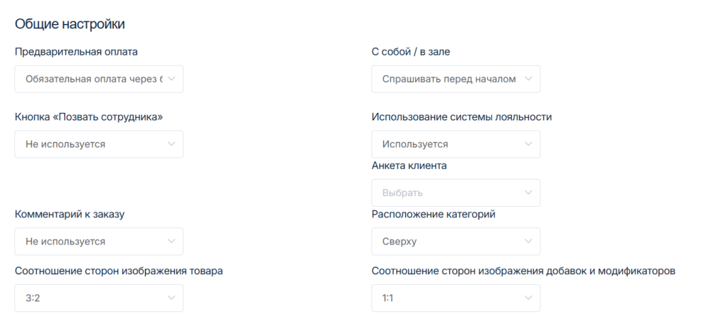Click the Общие настройки heading

[70, 24]
